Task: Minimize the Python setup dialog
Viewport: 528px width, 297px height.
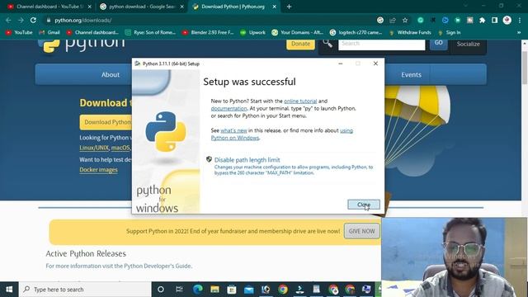Action: pyautogui.click(x=341, y=64)
